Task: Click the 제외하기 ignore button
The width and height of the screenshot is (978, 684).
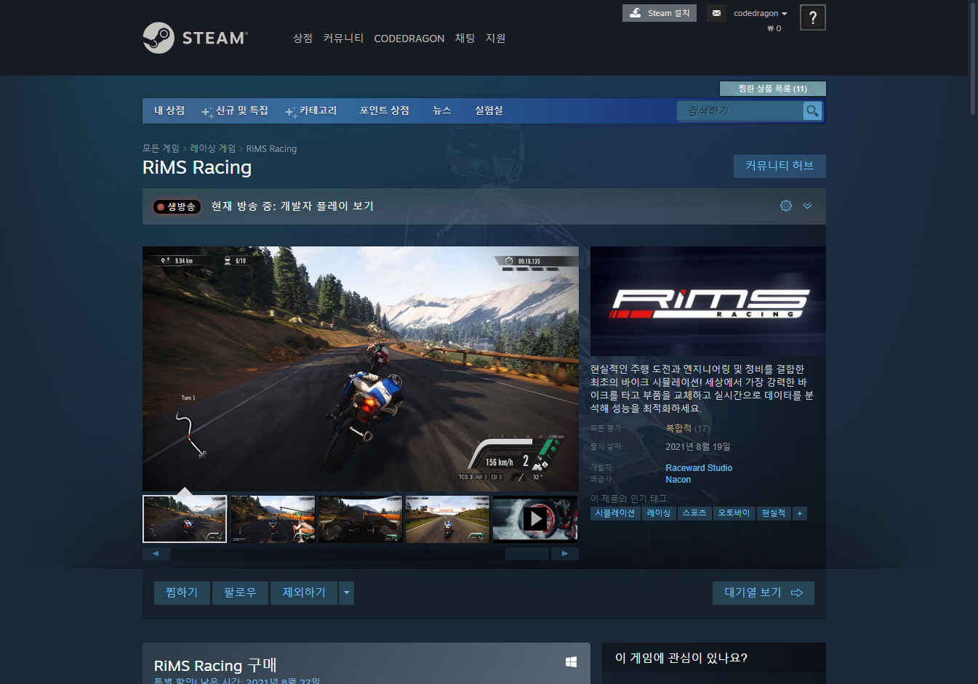Action: tap(304, 593)
